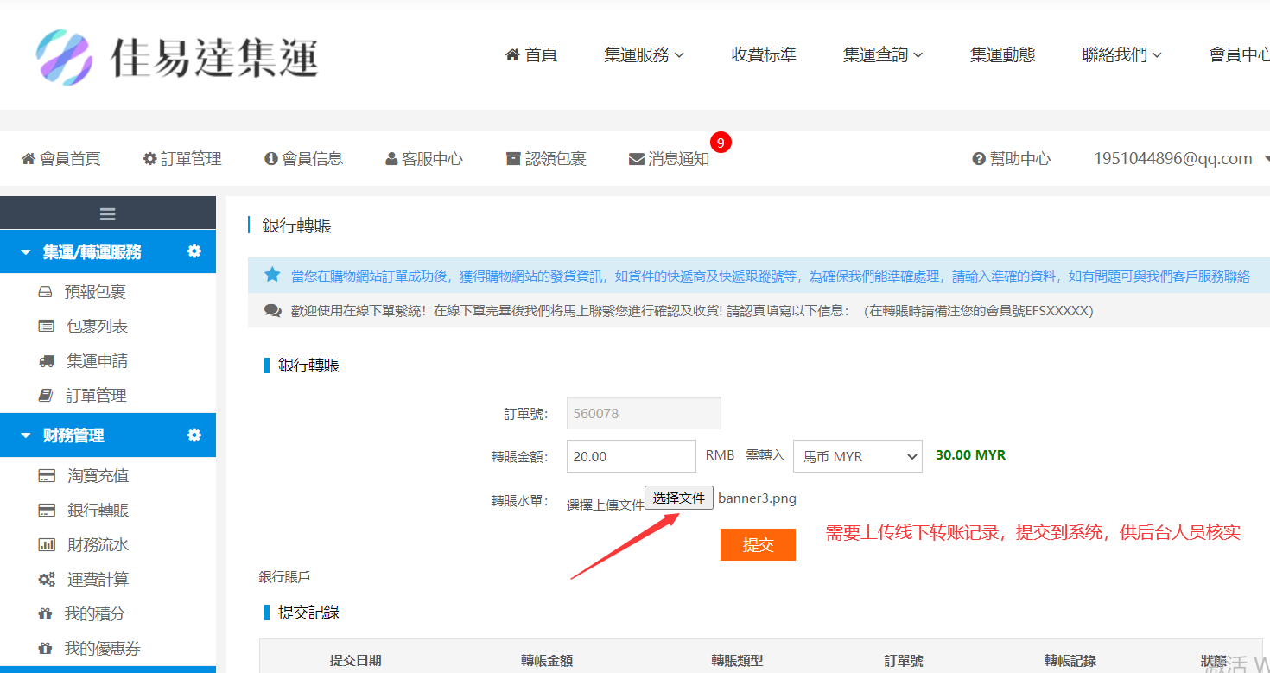Open the 收費标準 page

click(764, 55)
